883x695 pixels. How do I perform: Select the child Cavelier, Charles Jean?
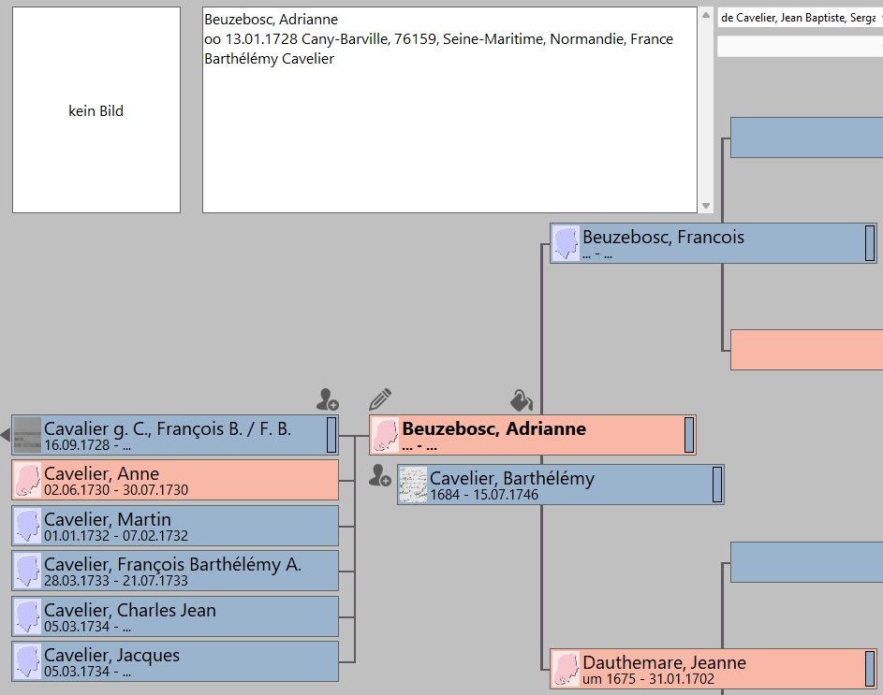click(x=175, y=616)
